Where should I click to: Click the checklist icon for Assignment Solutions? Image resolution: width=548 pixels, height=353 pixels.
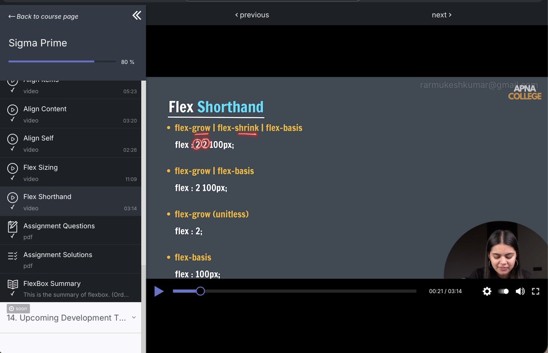[x=13, y=256]
